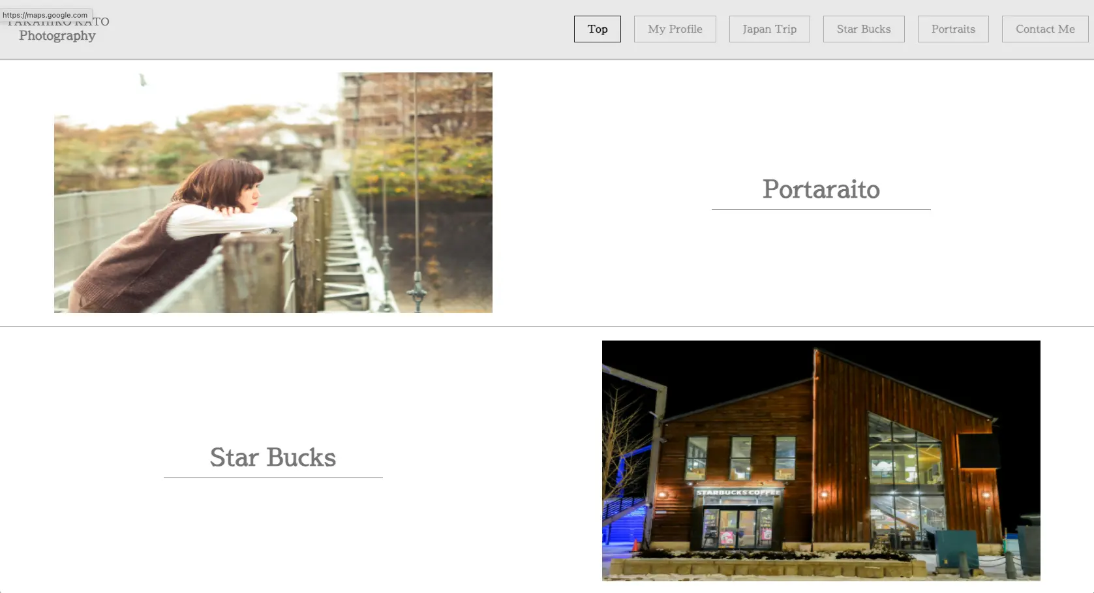Click the underline beneath the Star Bucks title
The image size is (1094, 593).
click(x=273, y=478)
